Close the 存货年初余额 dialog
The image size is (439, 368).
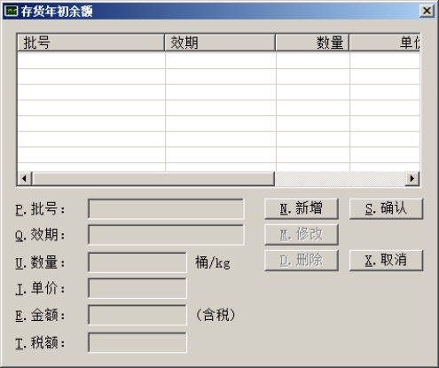coord(427,11)
